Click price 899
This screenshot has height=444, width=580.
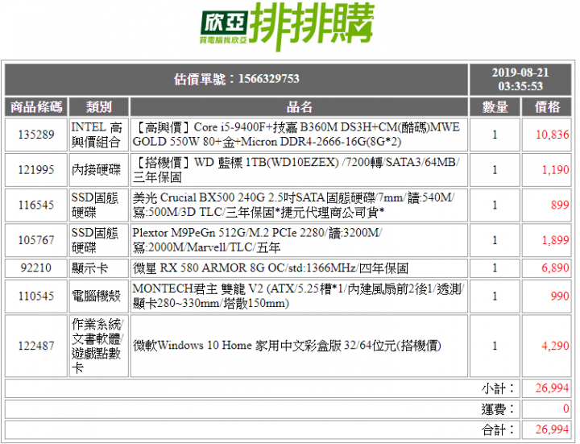pyautogui.click(x=560, y=205)
